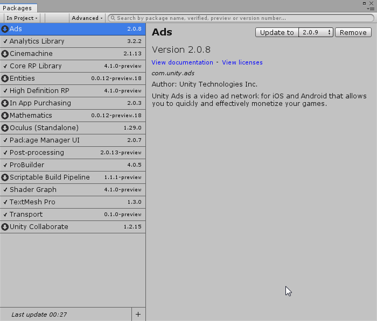This screenshot has width=377, height=321.
Task: Click the update arrow icon beside Entities
Action: click(5, 79)
